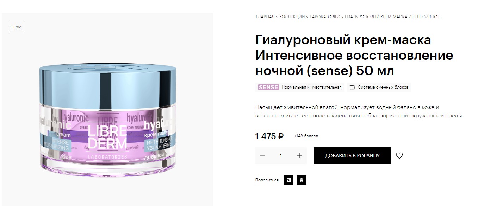This screenshot has width=478, height=206.
Task: Click the quantity number field
Action: [281, 156]
